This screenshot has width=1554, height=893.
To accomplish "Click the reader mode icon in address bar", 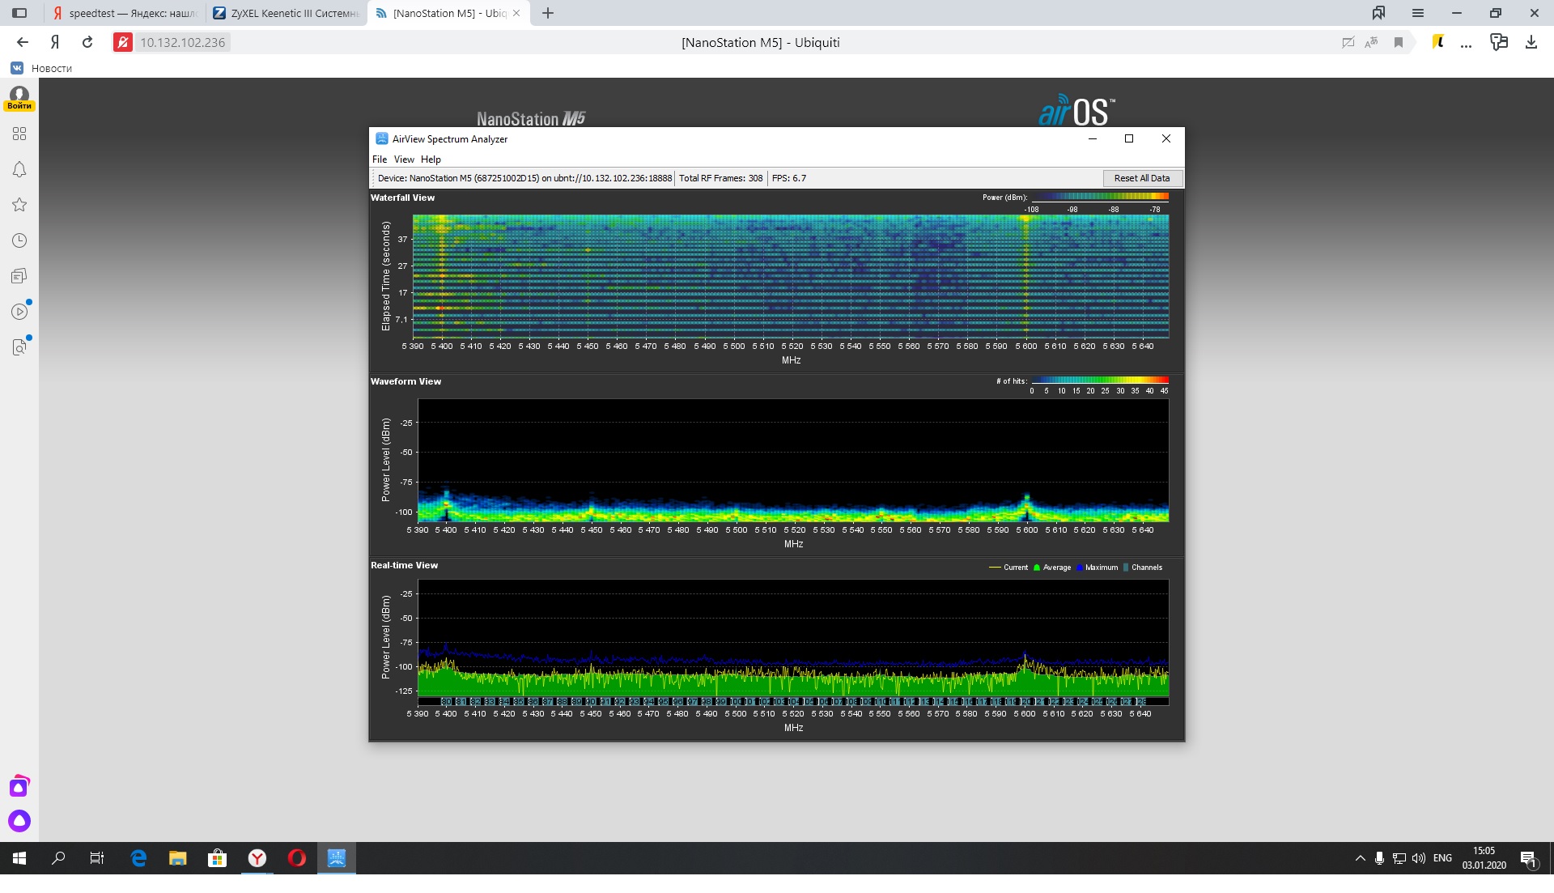I will click(x=1348, y=42).
